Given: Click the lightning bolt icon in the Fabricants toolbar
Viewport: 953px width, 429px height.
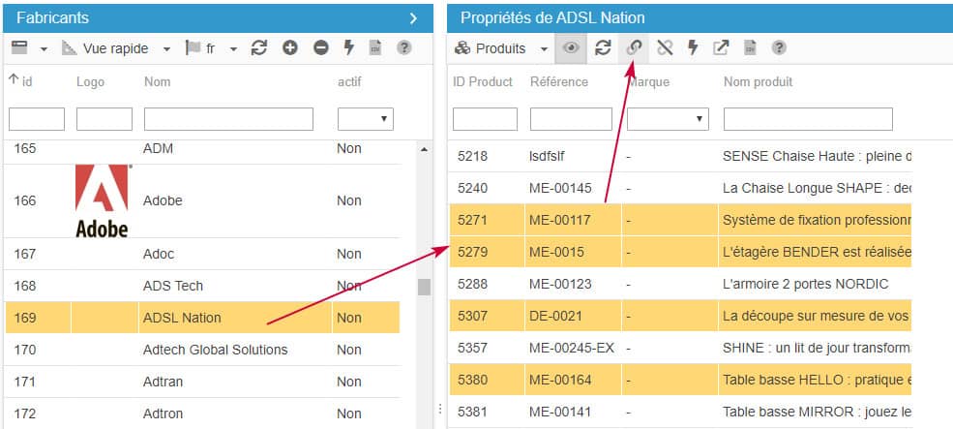Looking at the screenshot, I should pos(349,48).
